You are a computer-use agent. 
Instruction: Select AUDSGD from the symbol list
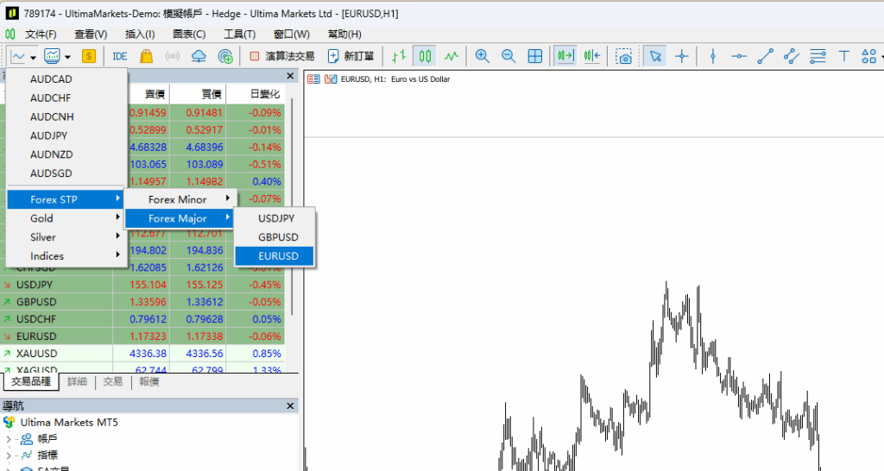[66, 173]
